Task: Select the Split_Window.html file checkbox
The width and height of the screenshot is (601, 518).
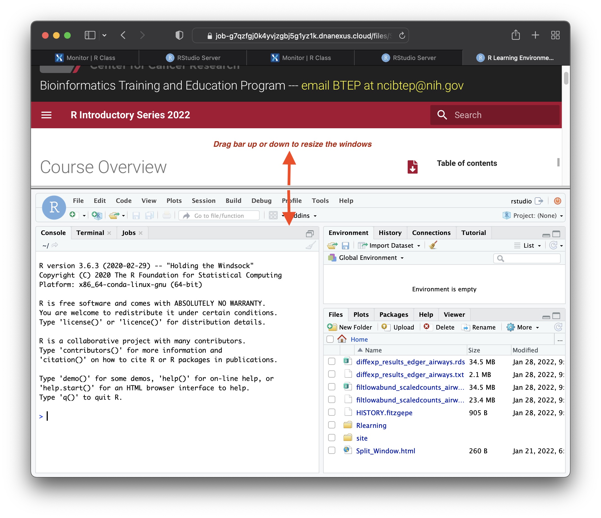Action: click(331, 451)
